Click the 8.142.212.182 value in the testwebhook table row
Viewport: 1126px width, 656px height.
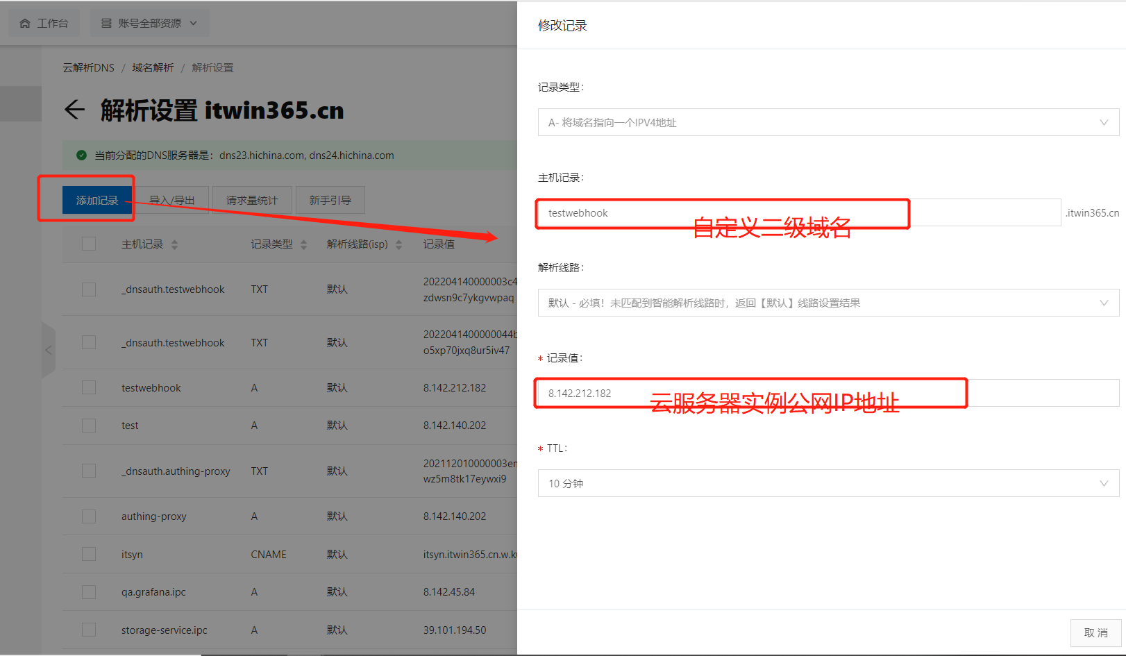click(455, 388)
